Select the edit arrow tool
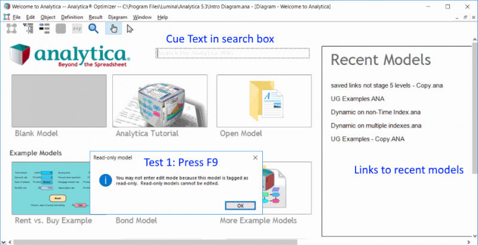 pos(130,29)
